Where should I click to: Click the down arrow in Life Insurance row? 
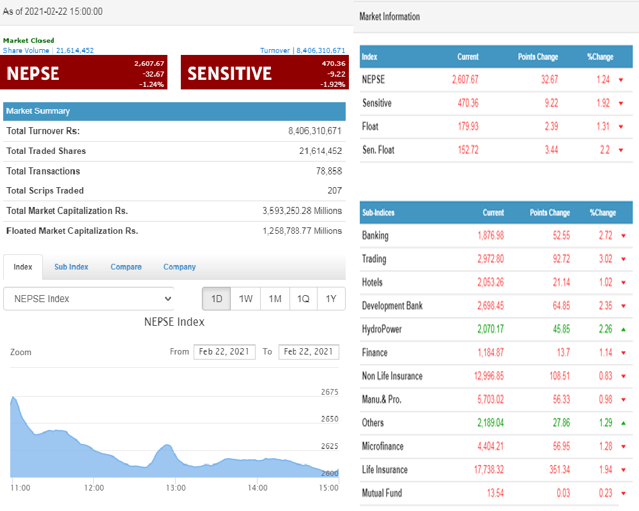[x=623, y=470]
